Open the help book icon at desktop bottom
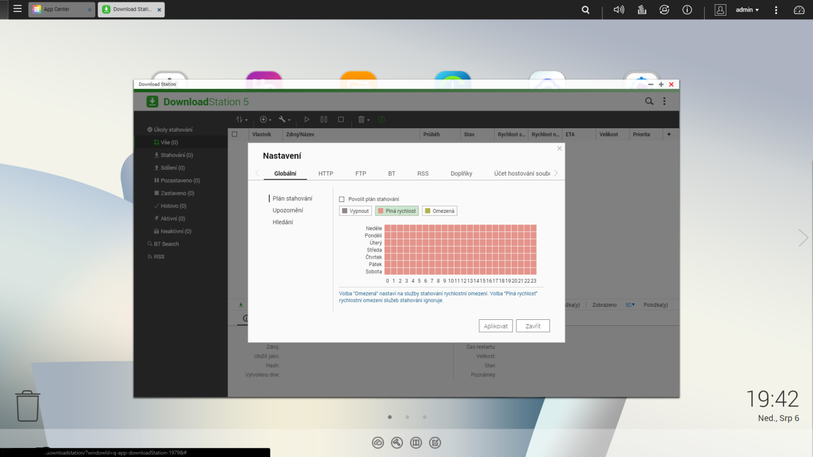The width and height of the screenshot is (813, 457). (x=416, y=443)
